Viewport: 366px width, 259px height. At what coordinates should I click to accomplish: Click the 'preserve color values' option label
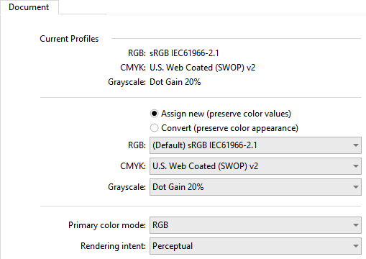pos(249,114)
